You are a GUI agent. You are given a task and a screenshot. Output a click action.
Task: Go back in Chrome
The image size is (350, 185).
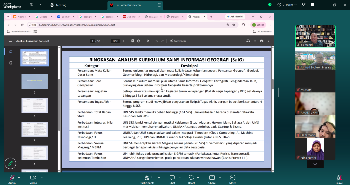click(x=9, y=25)
